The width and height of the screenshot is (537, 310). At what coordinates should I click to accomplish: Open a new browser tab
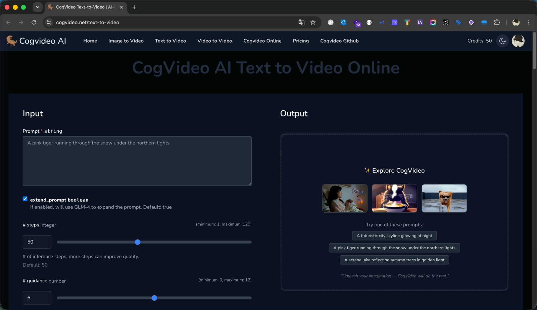pos(134,7)
